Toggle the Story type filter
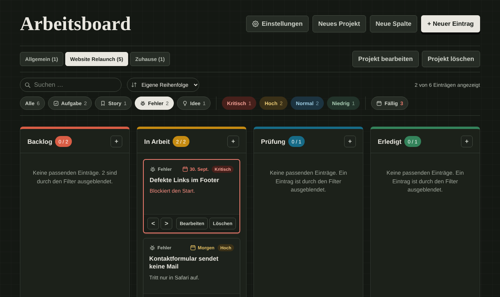The height and width of the screenshot is (297, 500). pyautogui.click(x=113, y=103)
